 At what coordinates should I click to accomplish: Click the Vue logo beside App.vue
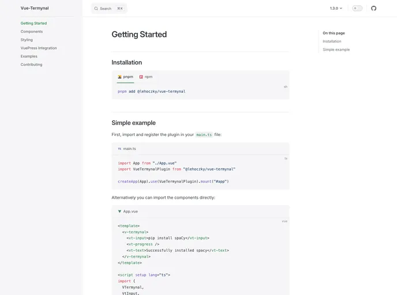click(119, 211)
